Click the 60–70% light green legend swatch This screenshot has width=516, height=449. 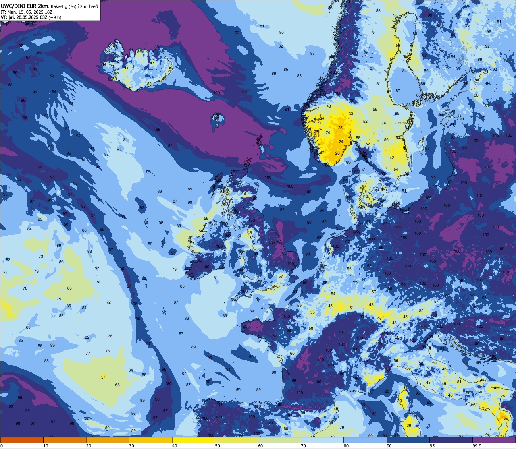[279, 440]
